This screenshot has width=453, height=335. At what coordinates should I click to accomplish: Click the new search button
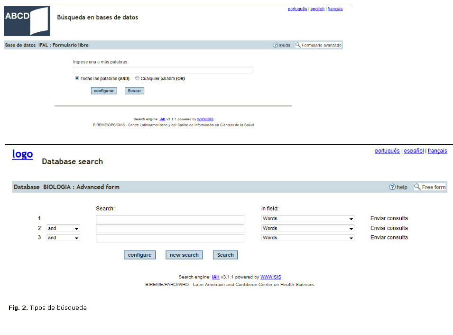click(x=184, y=255)
